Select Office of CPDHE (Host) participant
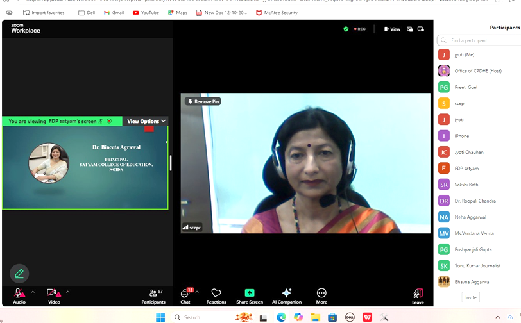Image resolution: width=521 pixels, height=323 pixels. pos(479,70)
